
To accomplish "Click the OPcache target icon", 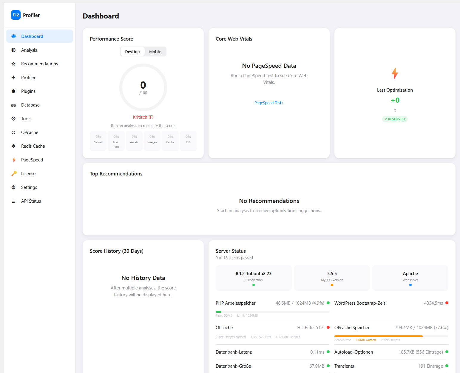I will 13,132.
